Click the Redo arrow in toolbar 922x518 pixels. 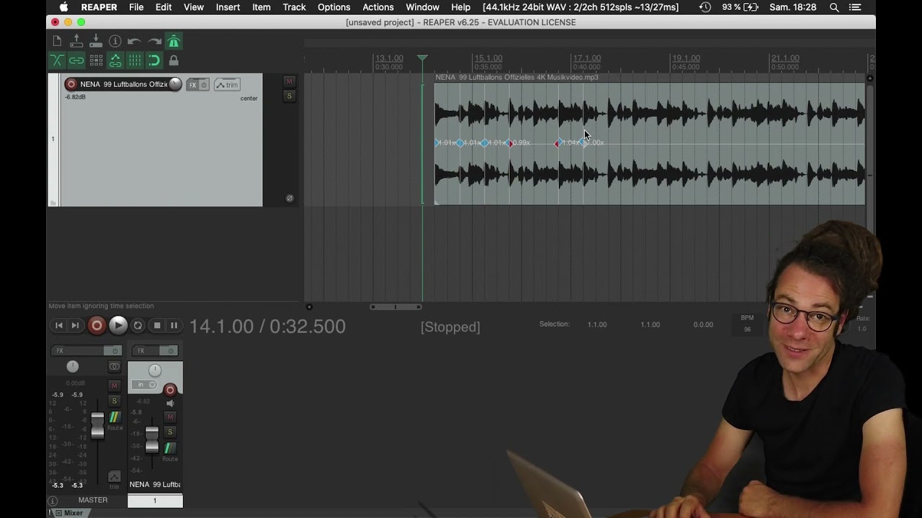click(x=154, y=42)
